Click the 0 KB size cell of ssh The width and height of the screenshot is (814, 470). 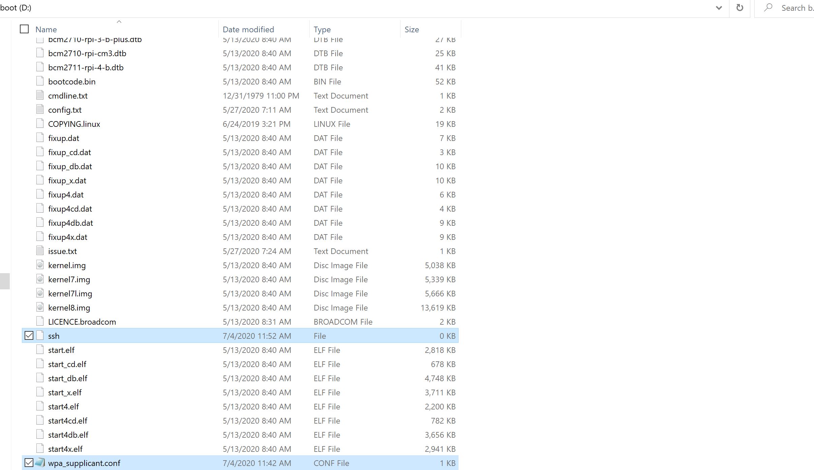point(447,336)
